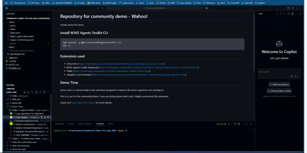Screen dimensions: 307x153
Task: Click Show project config button
Action: (279, 91)
